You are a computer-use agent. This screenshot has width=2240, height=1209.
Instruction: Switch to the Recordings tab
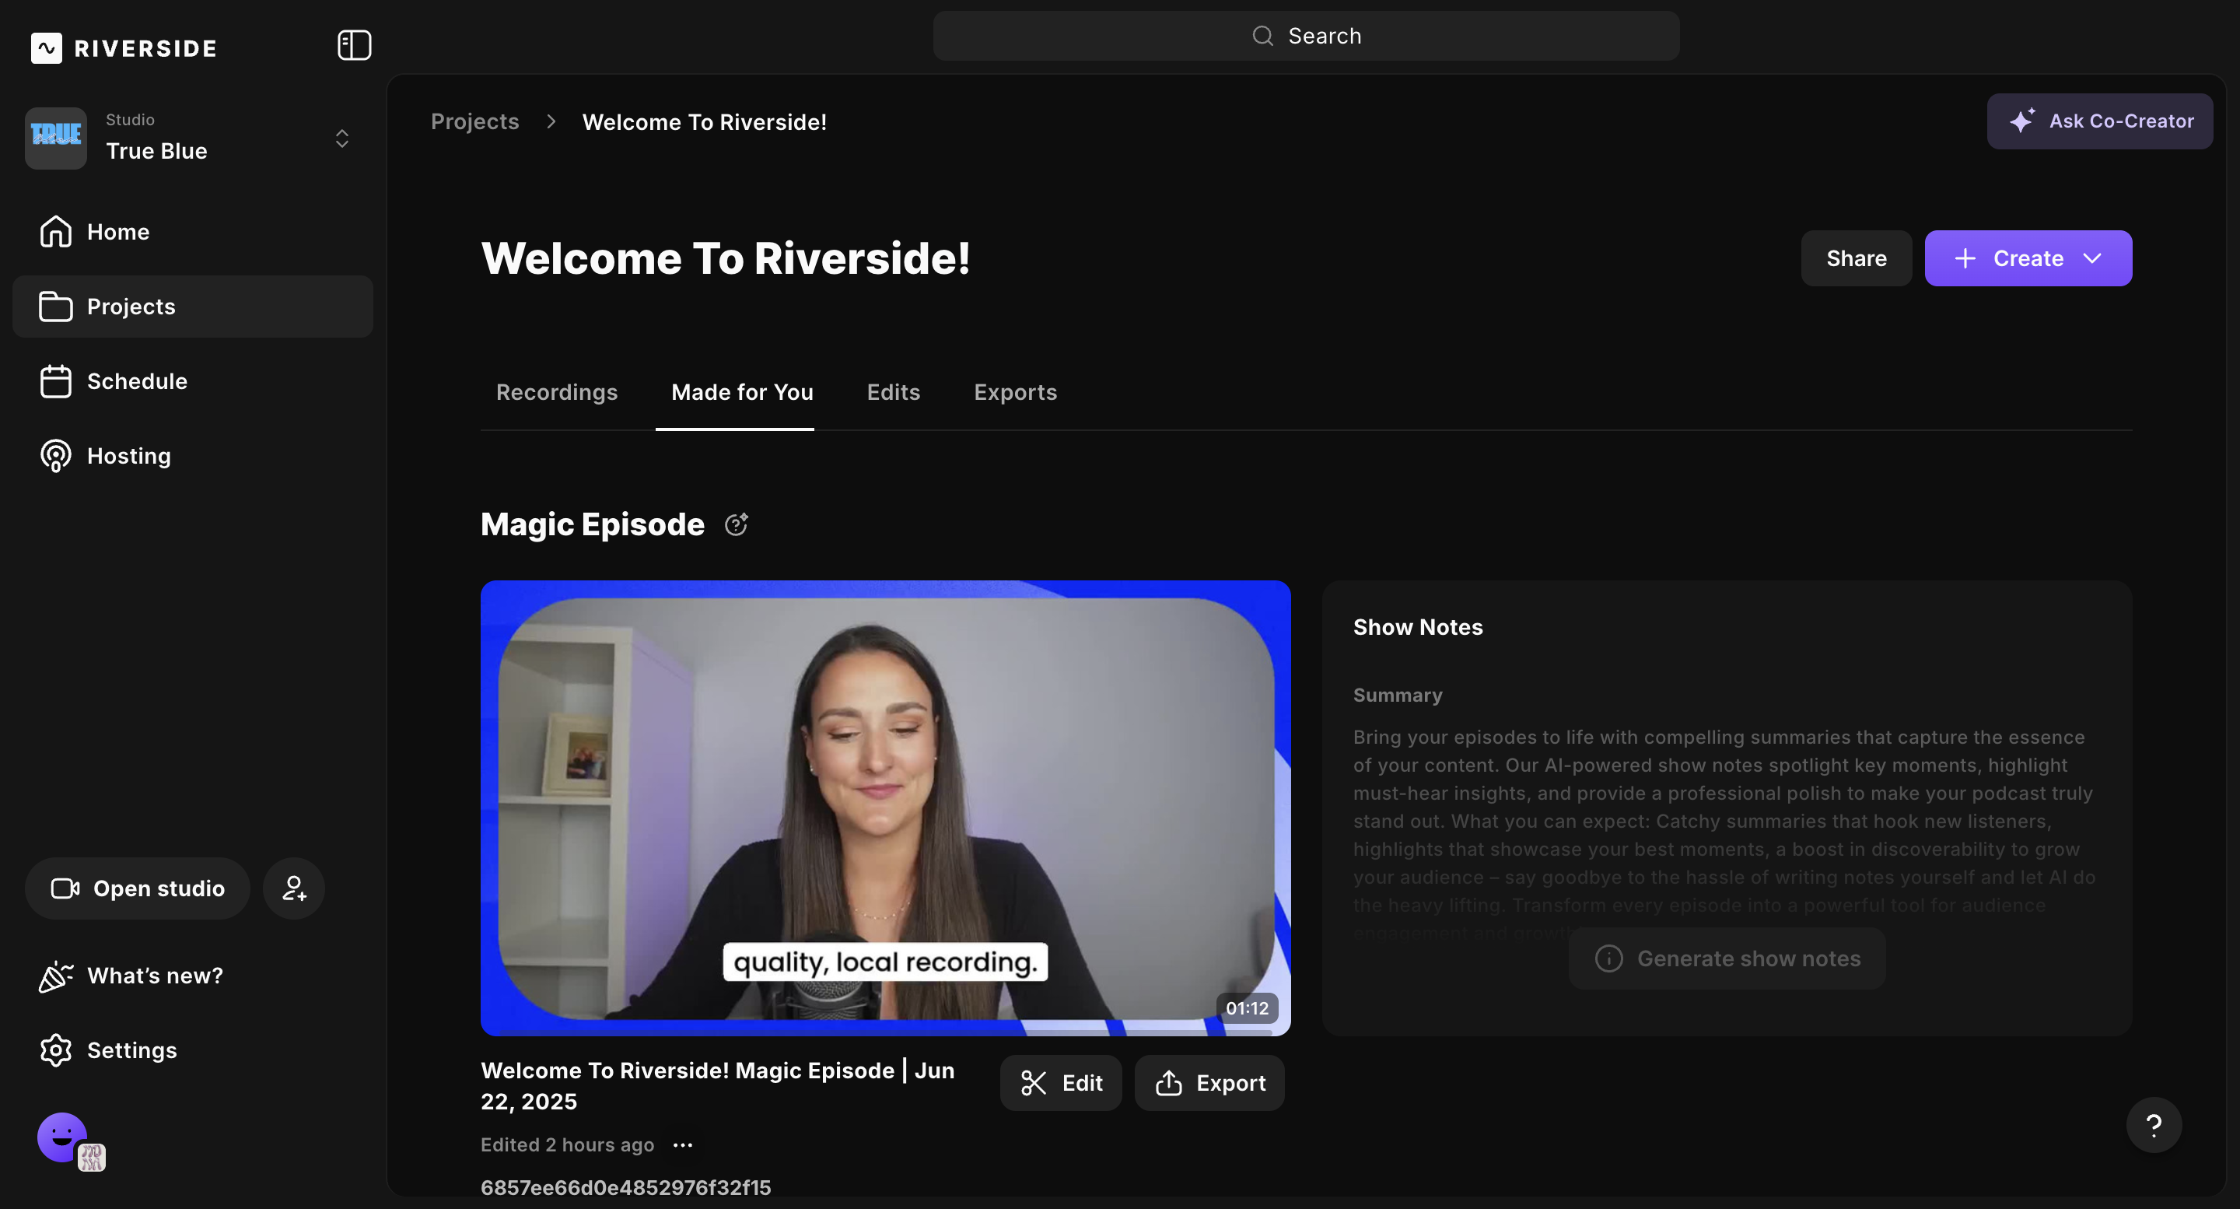tap(557, 392)
